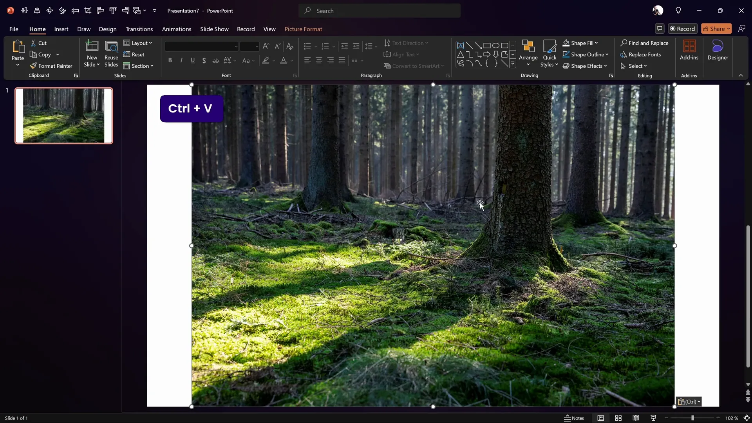Fit slide to current window
Screen dimensions: 752x423
747,418
